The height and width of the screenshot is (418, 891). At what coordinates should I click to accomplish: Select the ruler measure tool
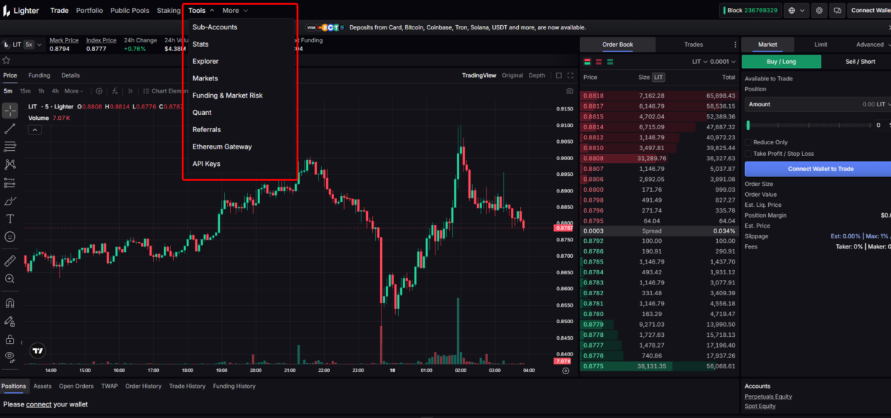click(10, 260)
